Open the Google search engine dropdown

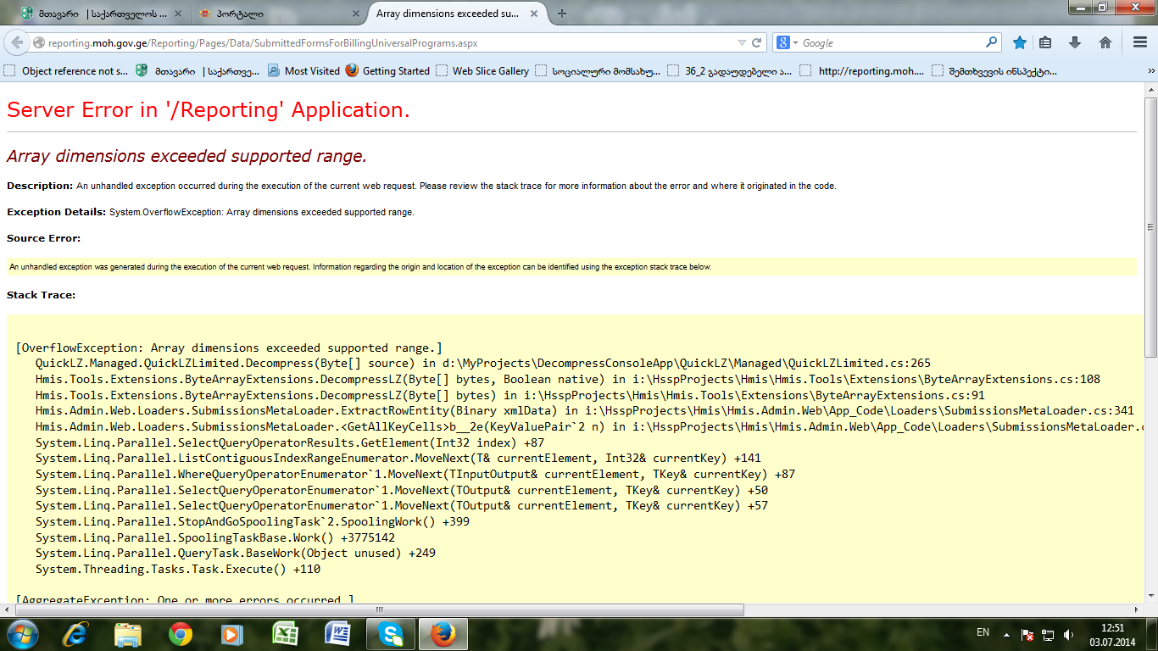[787, 42]
